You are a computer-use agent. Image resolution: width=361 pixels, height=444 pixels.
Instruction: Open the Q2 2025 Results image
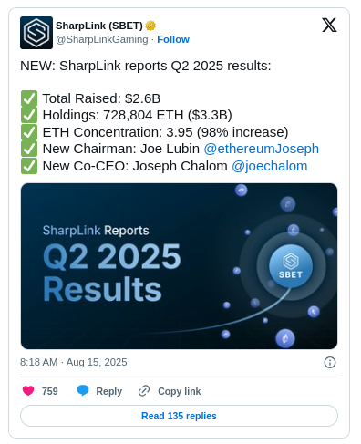tap(179, 266)
